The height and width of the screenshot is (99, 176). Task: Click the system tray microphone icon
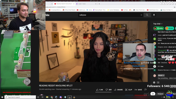tap(164, 97)
